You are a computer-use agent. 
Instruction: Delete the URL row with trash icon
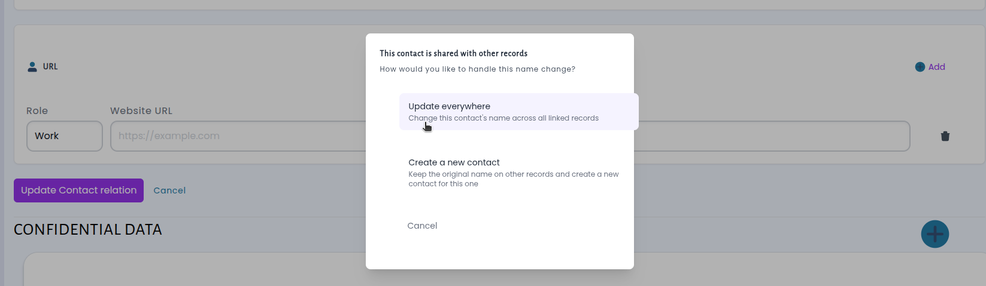point(945,136)
